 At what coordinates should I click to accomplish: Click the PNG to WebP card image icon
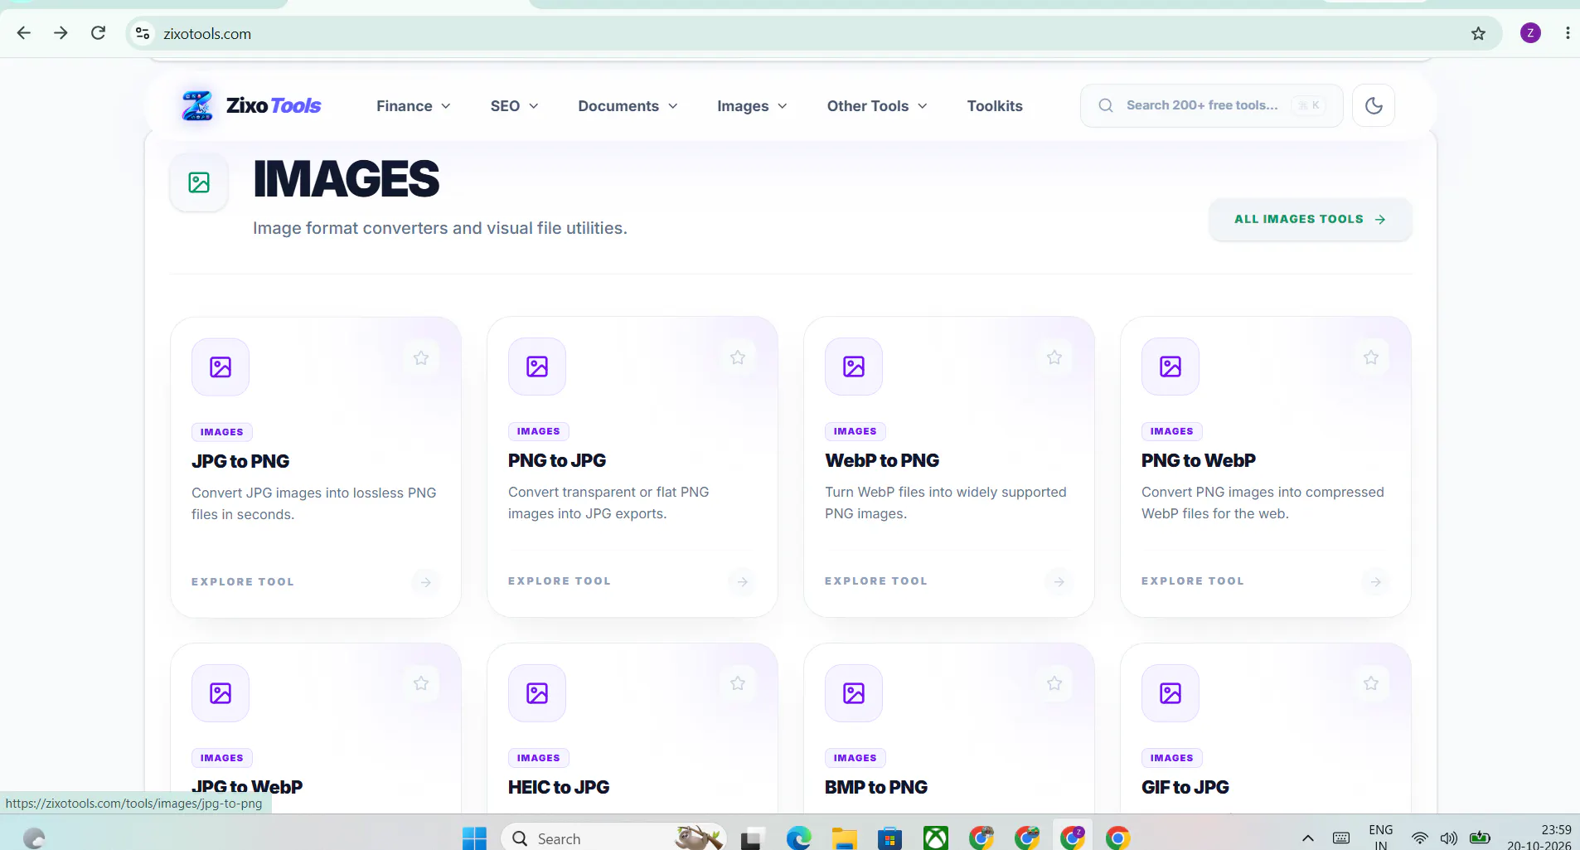pos(1170,366)
